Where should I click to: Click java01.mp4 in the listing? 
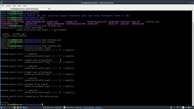(92, 24)
